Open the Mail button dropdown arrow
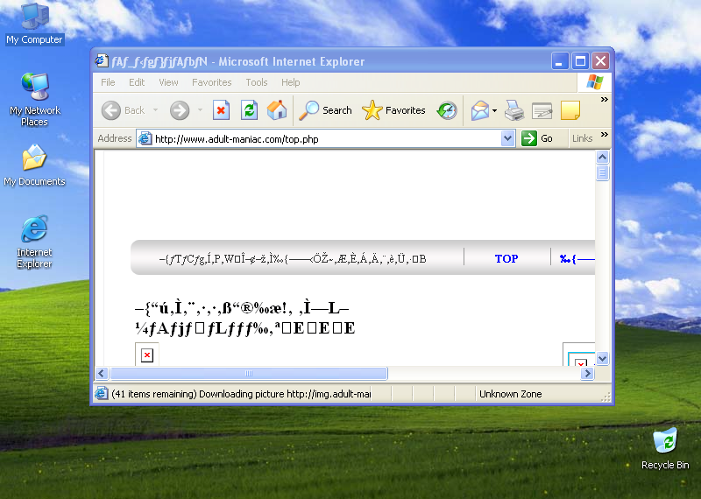The image size is (701, 499). point(494,110)
